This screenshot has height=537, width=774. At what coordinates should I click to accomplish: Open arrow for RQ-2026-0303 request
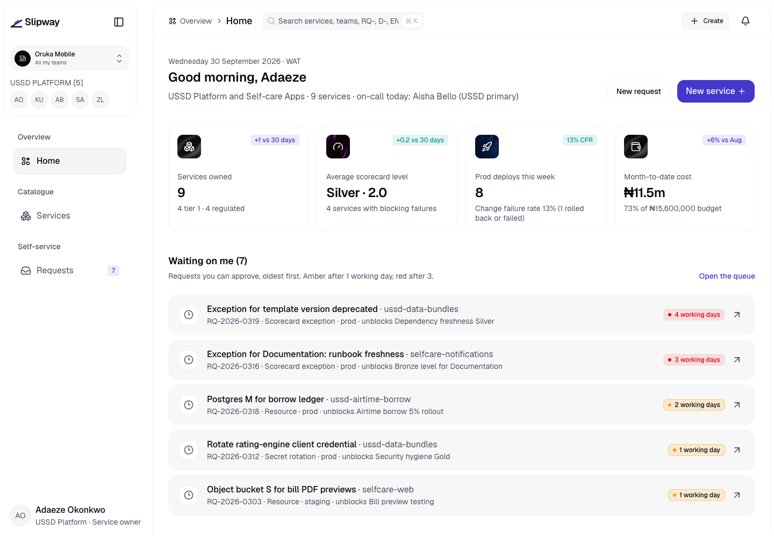(737, 495)
